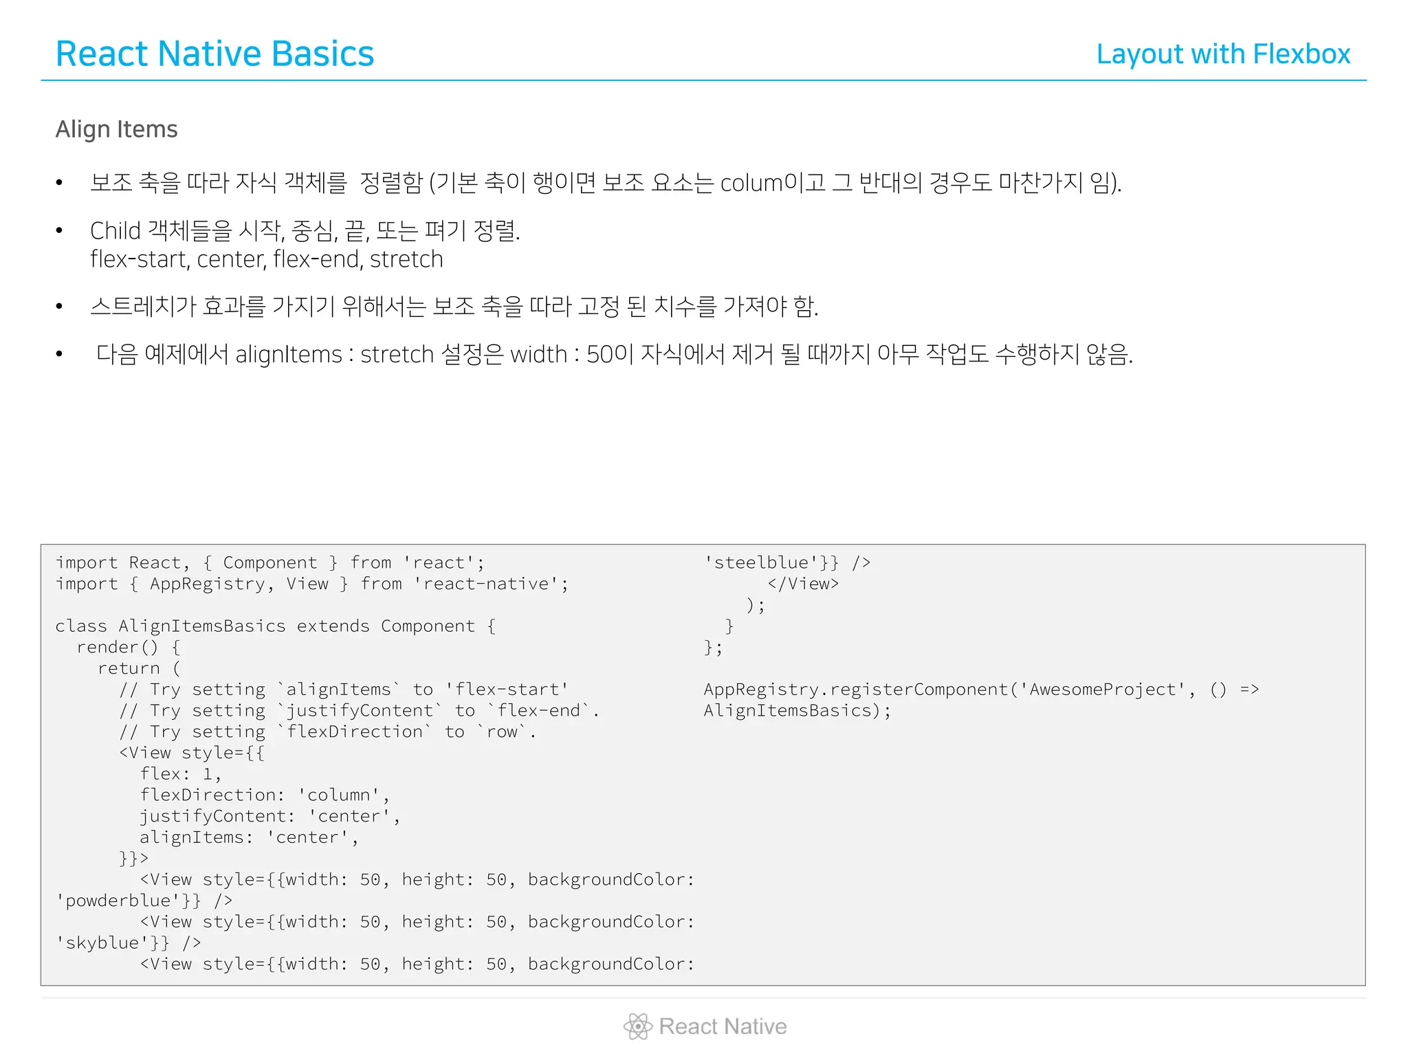Click the "justifyContent: 'center'," code line
1408x1056 pixels.
(x=270, y=817)
